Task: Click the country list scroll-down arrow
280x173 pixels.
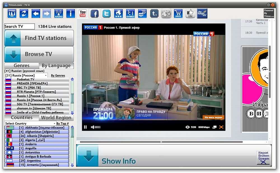Action: tap(72, 165)
